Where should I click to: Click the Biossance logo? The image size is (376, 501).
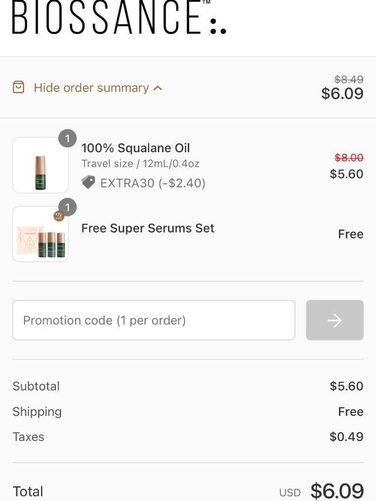[x=119, y=18]
